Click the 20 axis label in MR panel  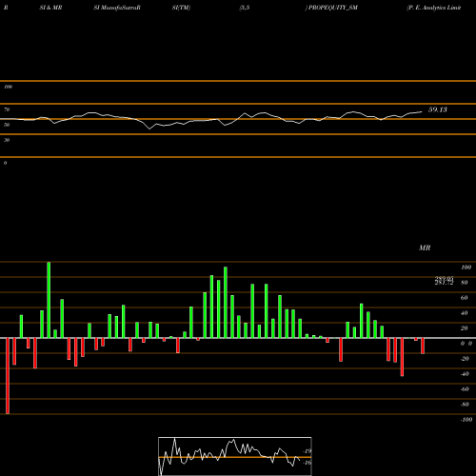pyautogui.click(x=465, y=328)
